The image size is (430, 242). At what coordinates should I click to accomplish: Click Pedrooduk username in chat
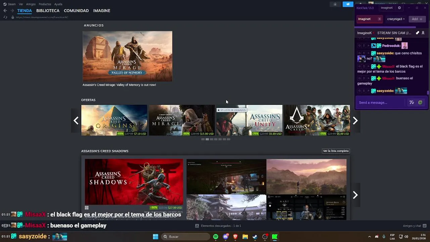pyautogui.click(x=391, y=46)
